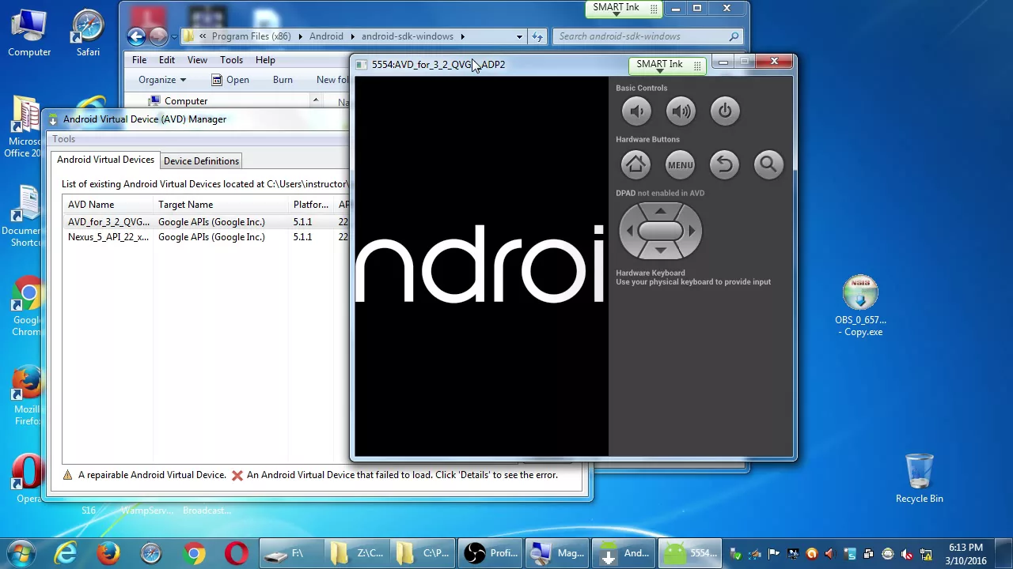Switch to the OBS Profi... taskbar button
The image size is (1013, 569).
[x=491, y=553]
